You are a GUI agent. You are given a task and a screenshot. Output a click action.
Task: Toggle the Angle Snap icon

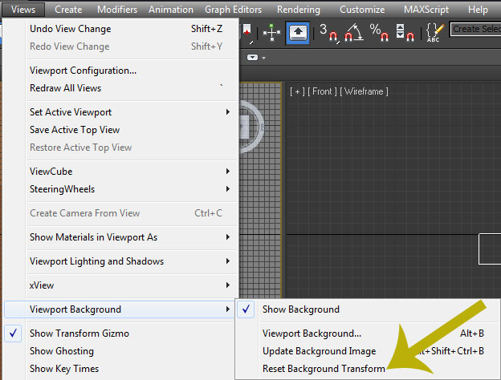(354, 32)
